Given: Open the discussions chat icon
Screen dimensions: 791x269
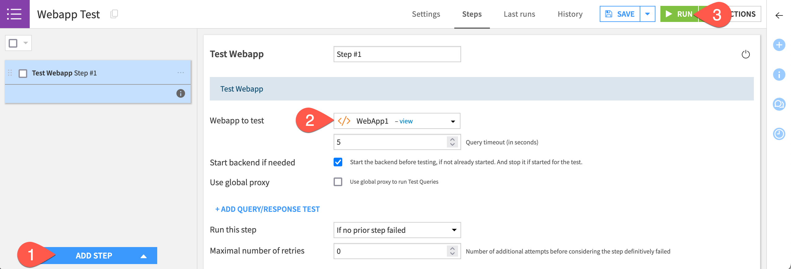Looking at the screenshot, I should click(779, 104).
